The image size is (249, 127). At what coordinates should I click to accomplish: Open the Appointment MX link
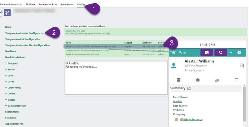(x=14, y=124)
